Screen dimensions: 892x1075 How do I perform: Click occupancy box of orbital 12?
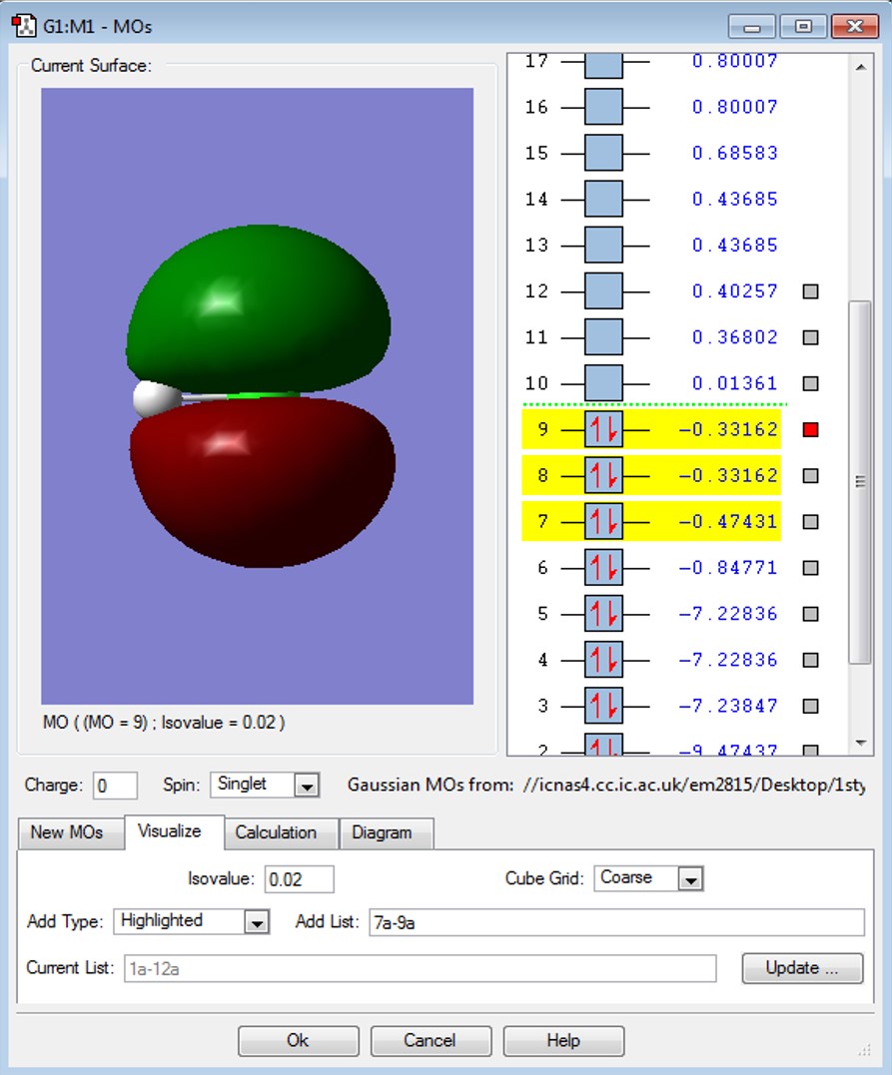pyautogui.click(x=603, y=290)
